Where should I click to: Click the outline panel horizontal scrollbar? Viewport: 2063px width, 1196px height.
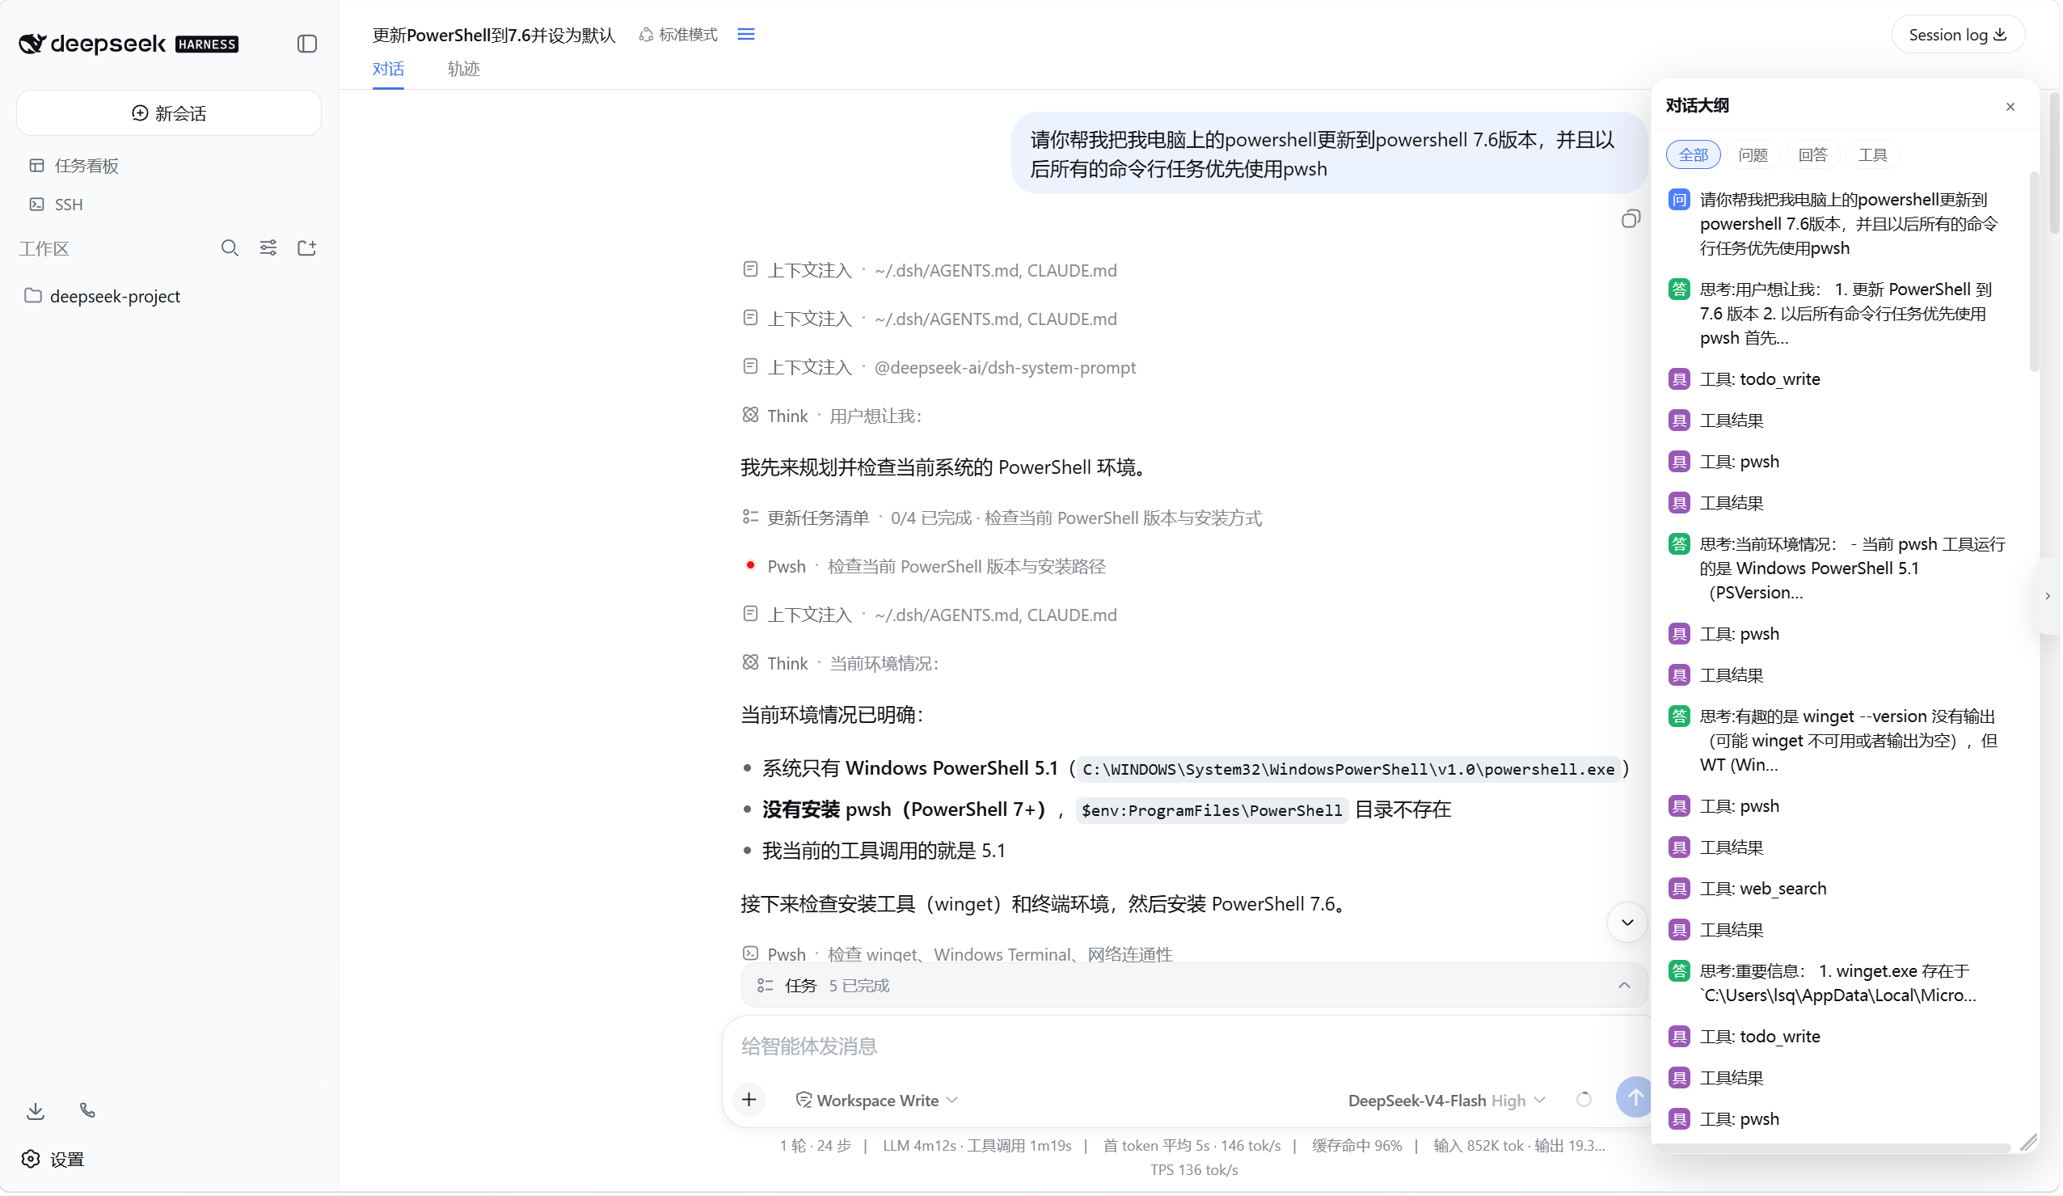[x=1833, y=1147]
